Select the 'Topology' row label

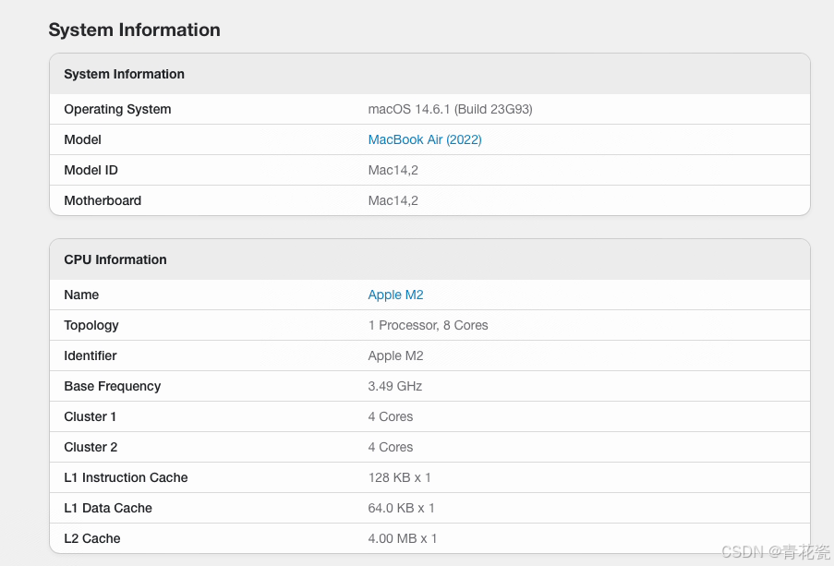click(91, 326)
